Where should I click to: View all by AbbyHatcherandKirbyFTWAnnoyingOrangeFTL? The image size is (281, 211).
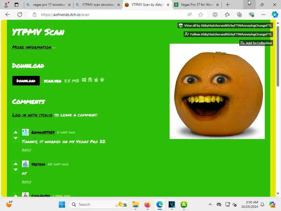[x=225, y=26]
